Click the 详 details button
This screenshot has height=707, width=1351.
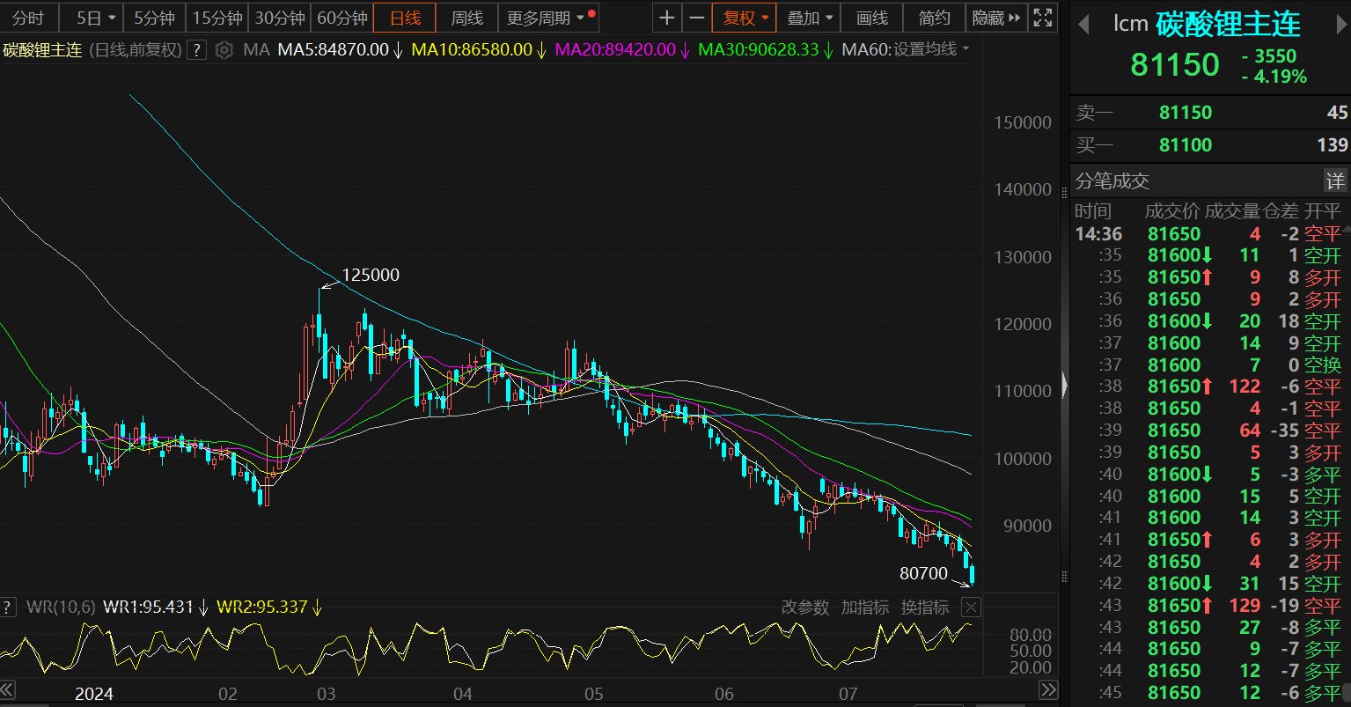click(x=1335, y=181)
